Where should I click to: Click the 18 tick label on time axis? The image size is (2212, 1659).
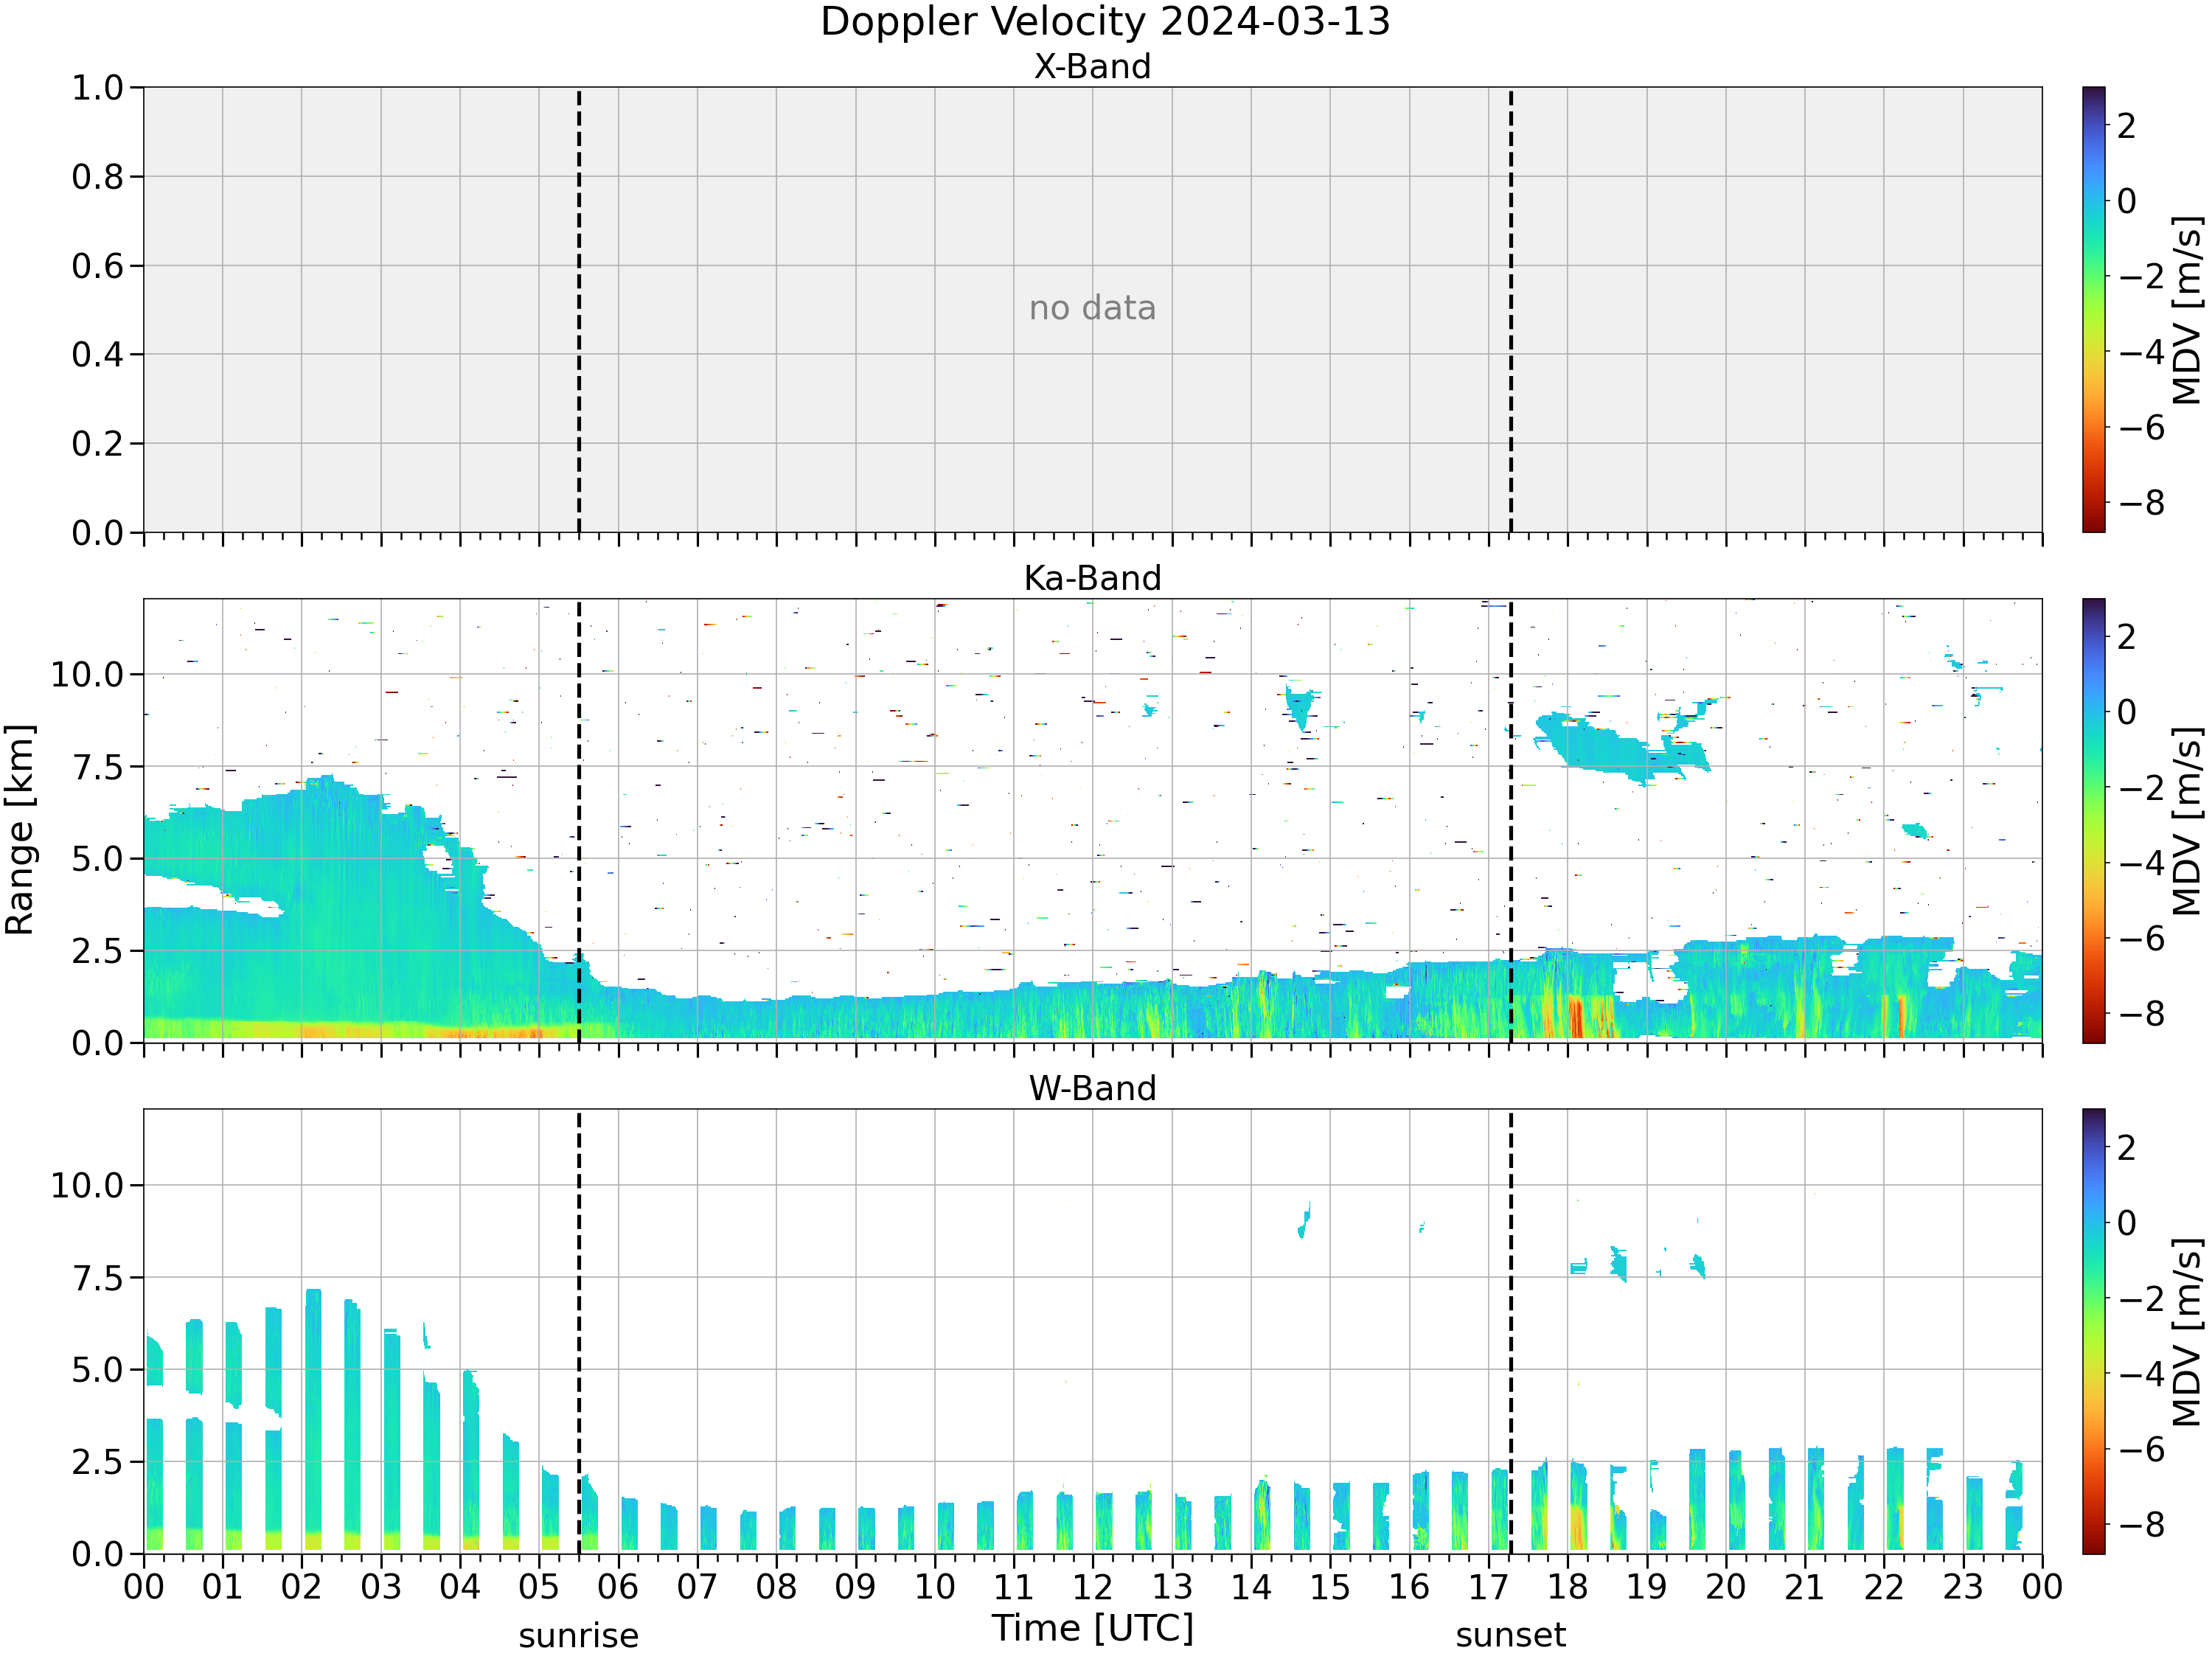click(1567, 1587)
